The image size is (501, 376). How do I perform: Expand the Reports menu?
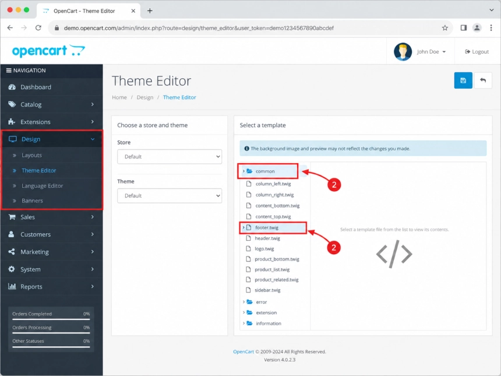(51, 286)
